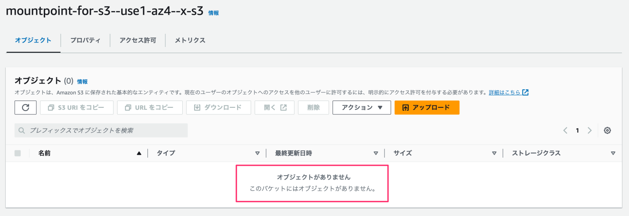The image size is (629, 216).
Task: Focus the プレフィックスでオブジェクトを検索 field
Action: tap(101, 131)
